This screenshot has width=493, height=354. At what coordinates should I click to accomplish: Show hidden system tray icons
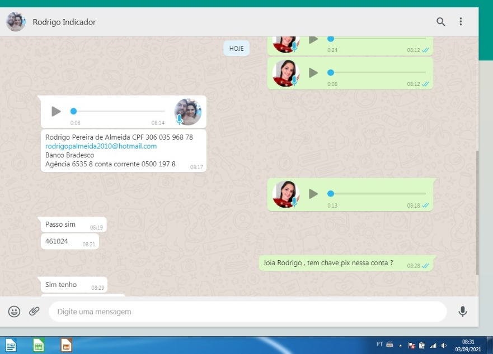pos(400,346)
